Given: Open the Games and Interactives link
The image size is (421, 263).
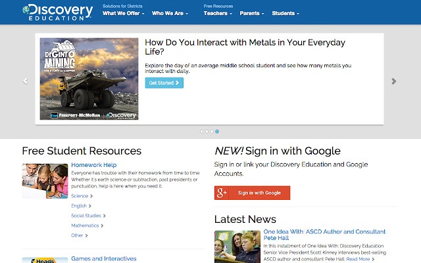Looking at the screenshot, I should (104, 258).
